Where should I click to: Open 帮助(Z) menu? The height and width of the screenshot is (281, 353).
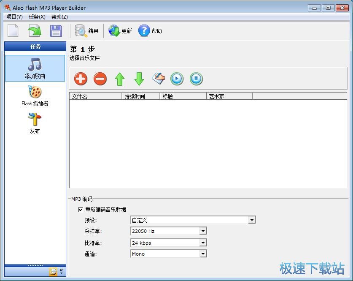point(59,17)
